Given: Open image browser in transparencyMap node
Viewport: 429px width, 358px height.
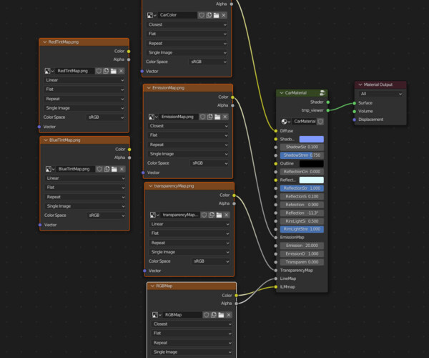Looking at the screenshot, I should tap(154, 215).
